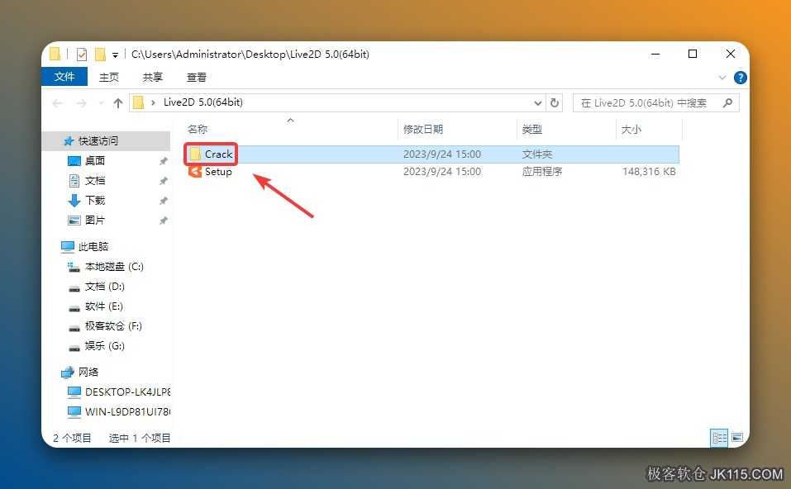The width and height of the screenshot is (791, 489).
Task: Open 下载 in quick access
Action: point(95,200)
